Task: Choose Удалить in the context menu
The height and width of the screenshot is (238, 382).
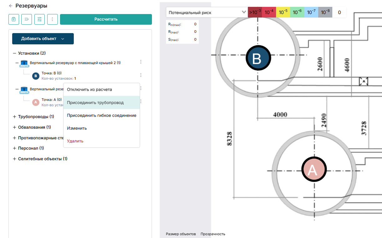Action: [102, 141]
